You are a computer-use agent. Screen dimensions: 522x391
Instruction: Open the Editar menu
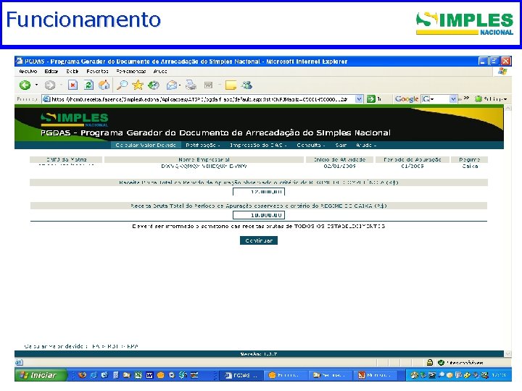51,71
